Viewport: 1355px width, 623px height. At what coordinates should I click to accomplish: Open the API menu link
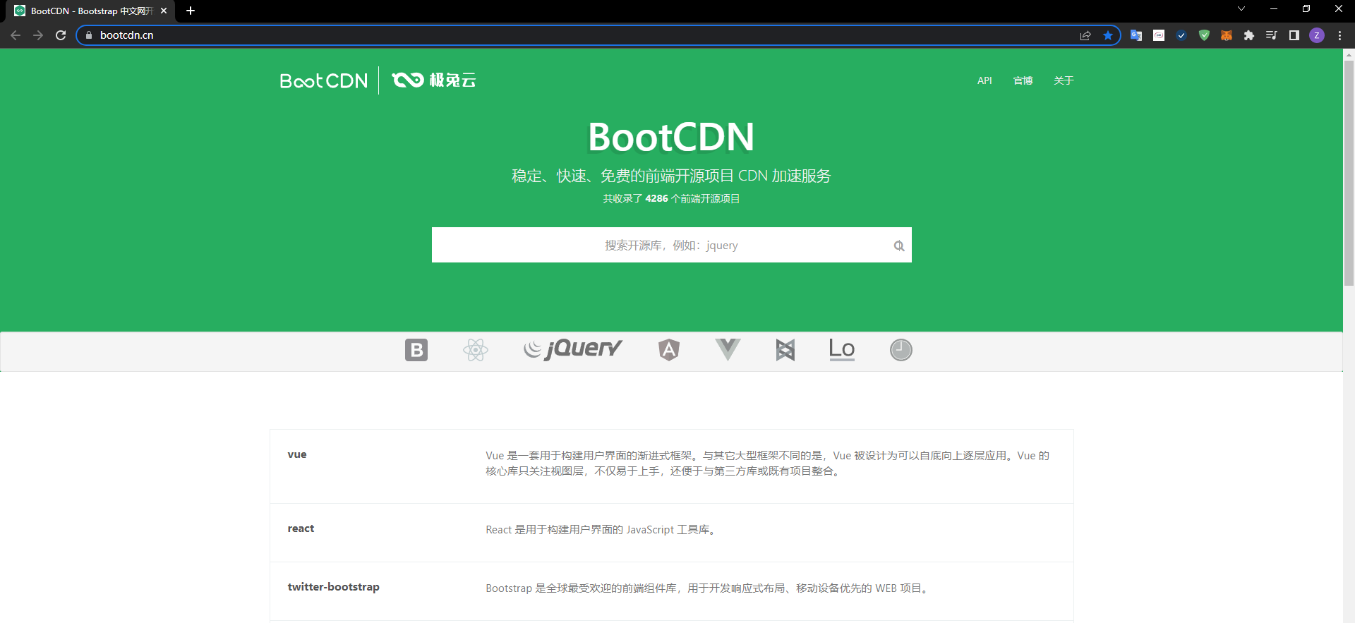(x=984, y=80)
